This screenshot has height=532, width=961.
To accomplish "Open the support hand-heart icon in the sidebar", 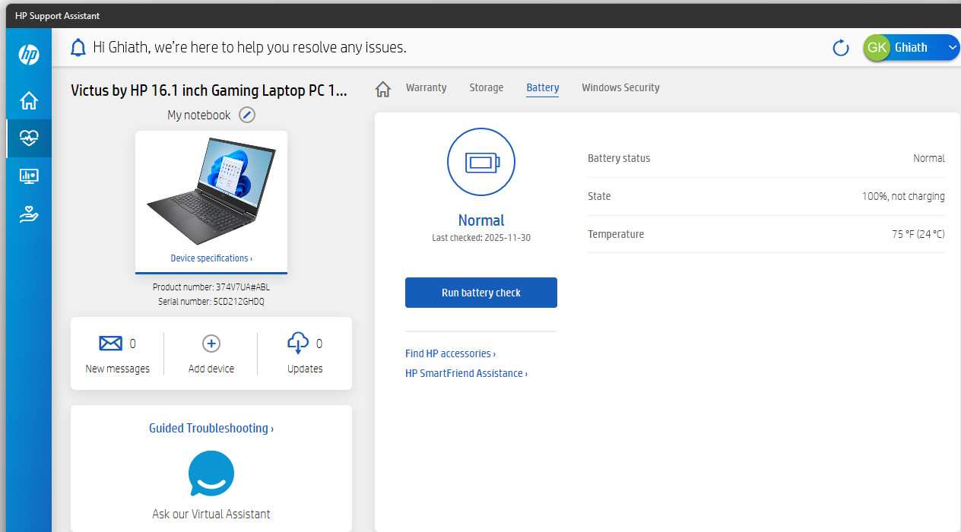I will 29,216.
